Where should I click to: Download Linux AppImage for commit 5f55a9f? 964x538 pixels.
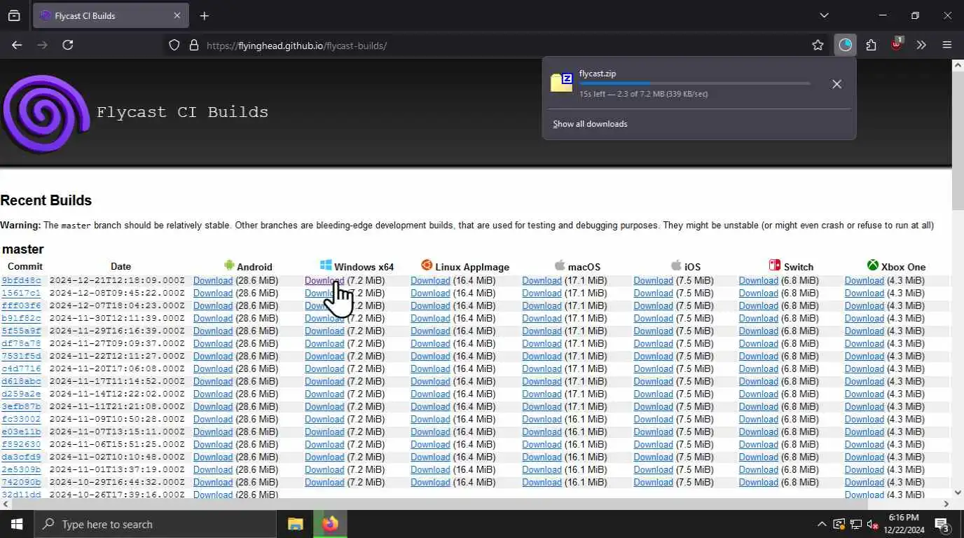coord(430,331)
